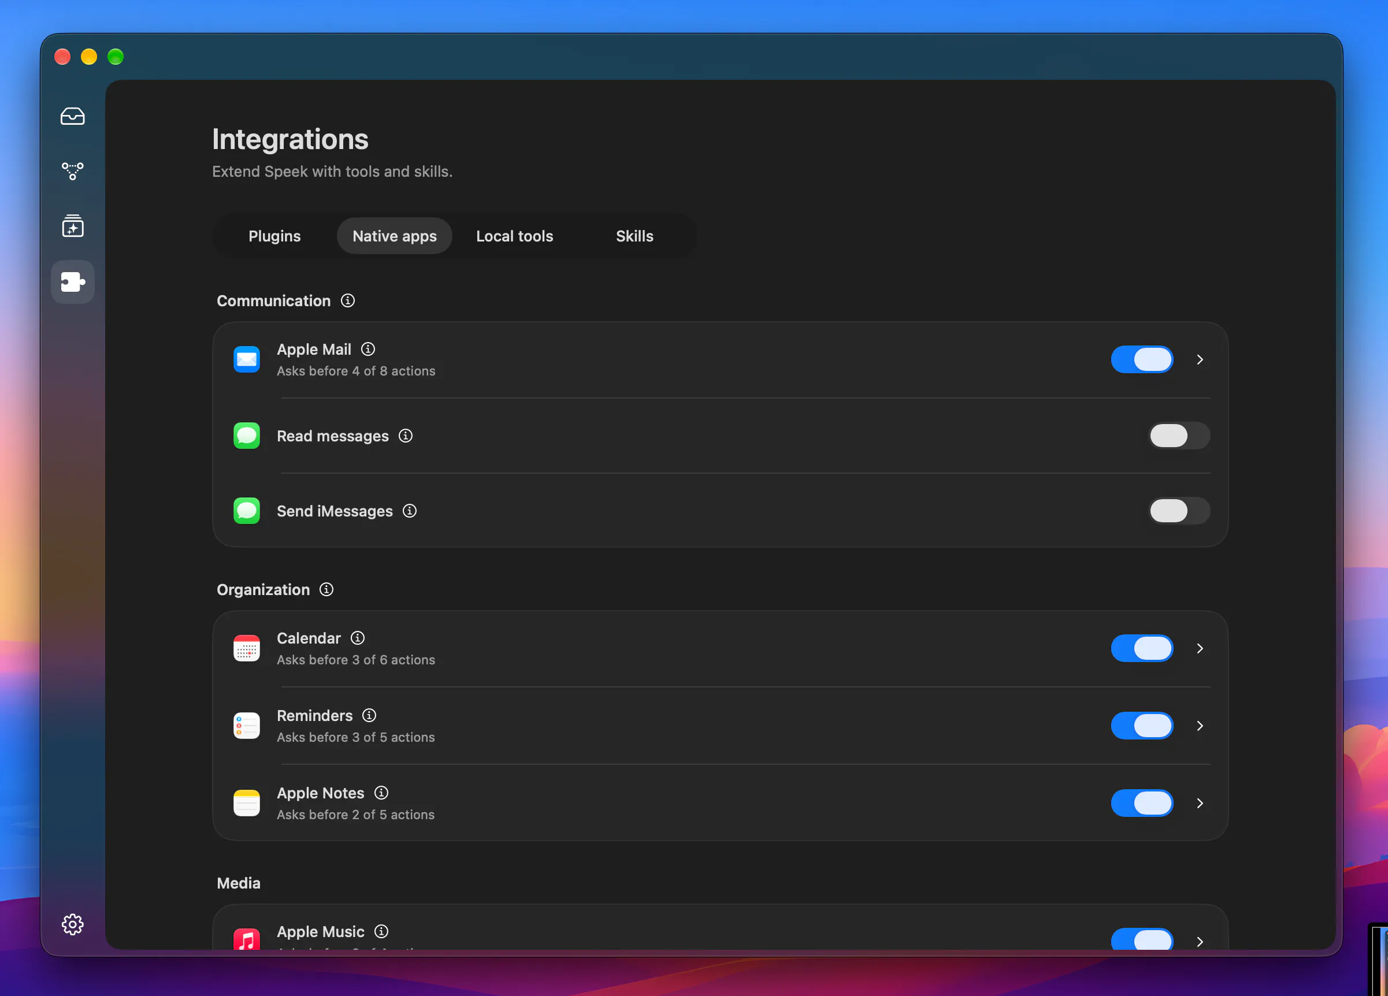Viewport: 1388px width, 996px height.
Task: Open the Local tools tab
Action: click(x=515, y=236)
